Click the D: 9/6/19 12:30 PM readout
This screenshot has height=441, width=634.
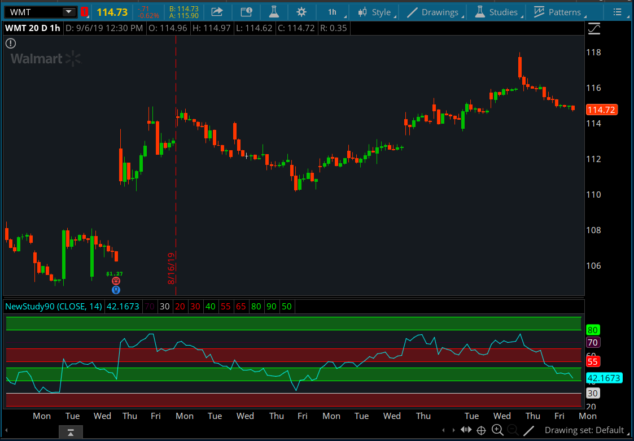click(x=104, y=28)
